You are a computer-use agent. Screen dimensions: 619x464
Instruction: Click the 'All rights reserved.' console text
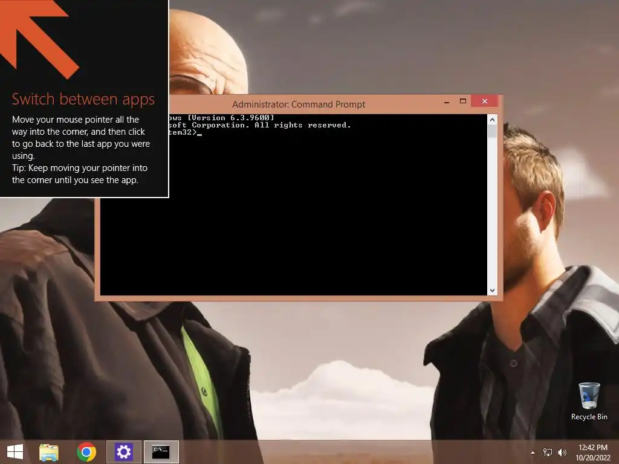pyautogui.click(x=302, y=125)
